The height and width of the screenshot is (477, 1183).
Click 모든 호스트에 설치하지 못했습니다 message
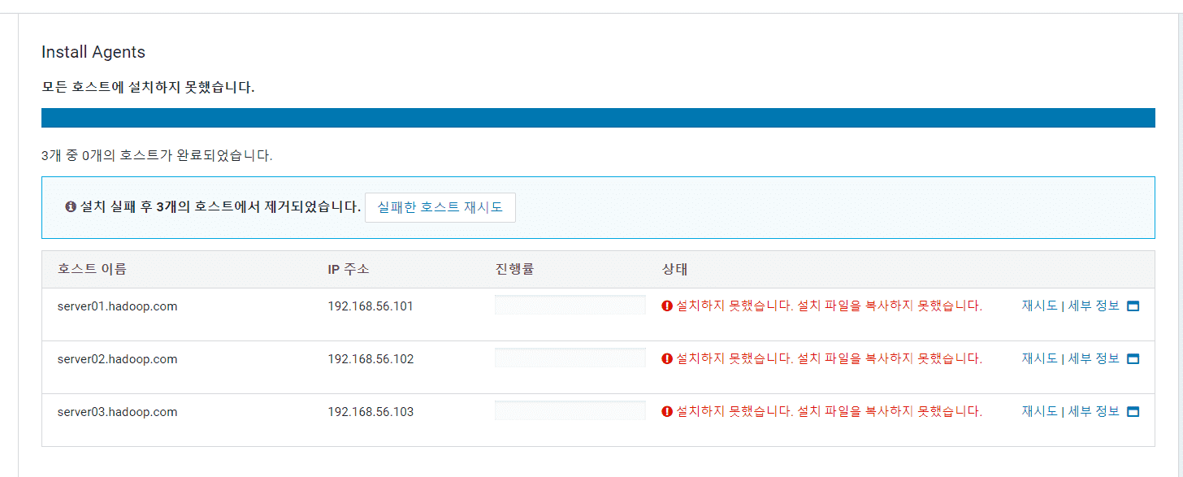point(148,87)
